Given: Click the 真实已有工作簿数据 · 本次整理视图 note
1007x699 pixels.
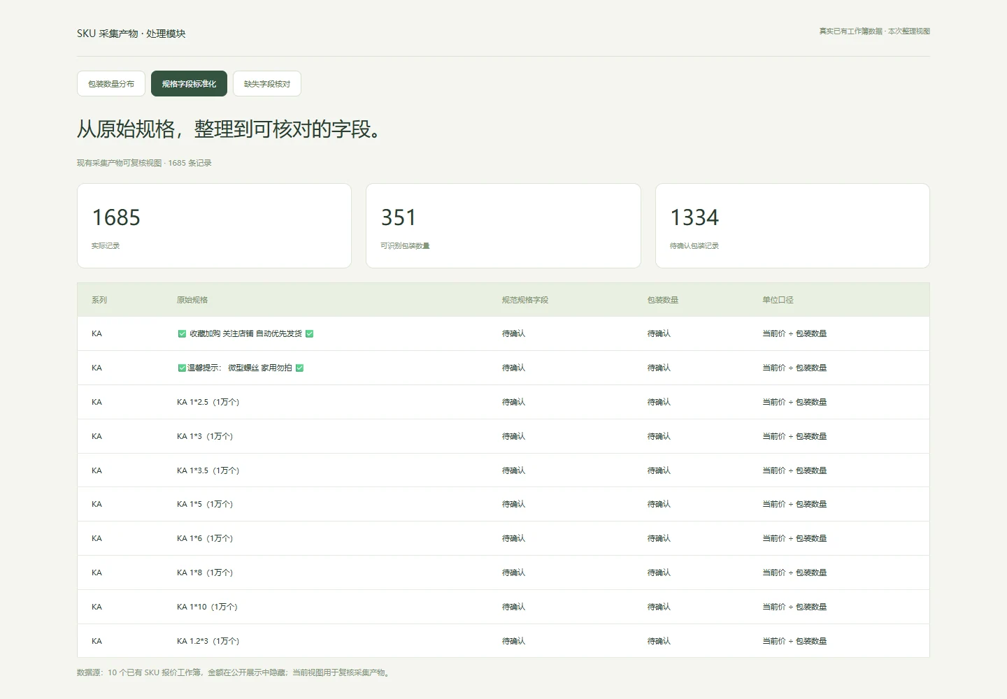Looking at the screenshot, I should [x=875, y=31].
